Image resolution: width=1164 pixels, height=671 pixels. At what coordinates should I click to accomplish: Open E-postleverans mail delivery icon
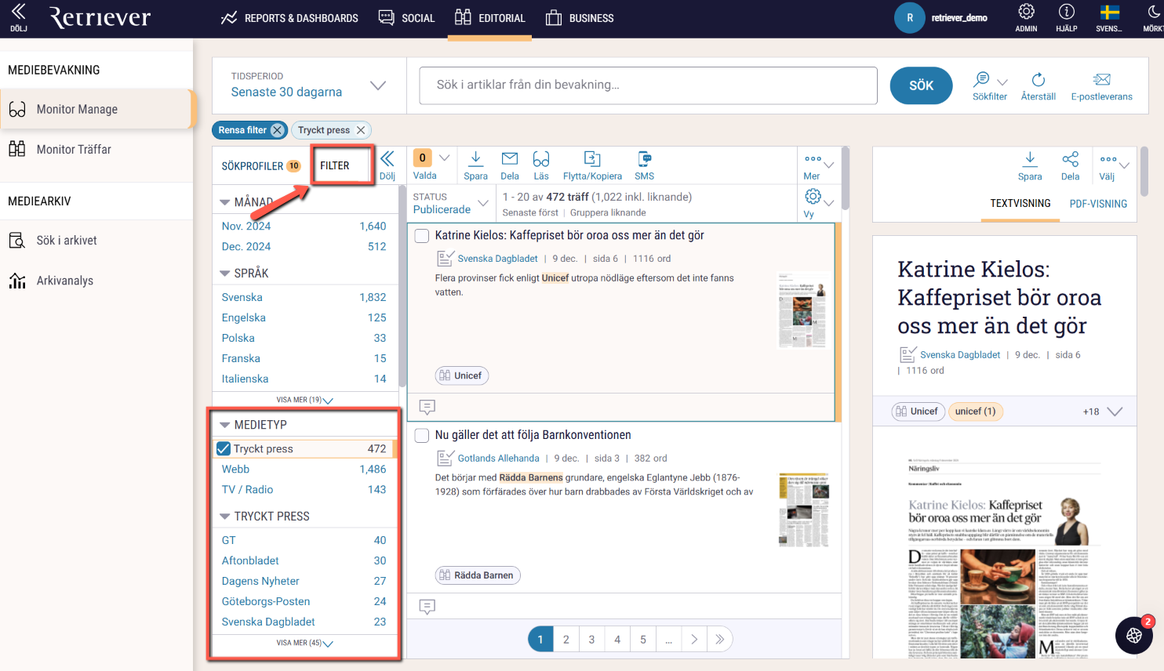click(x=1101, y=85)
